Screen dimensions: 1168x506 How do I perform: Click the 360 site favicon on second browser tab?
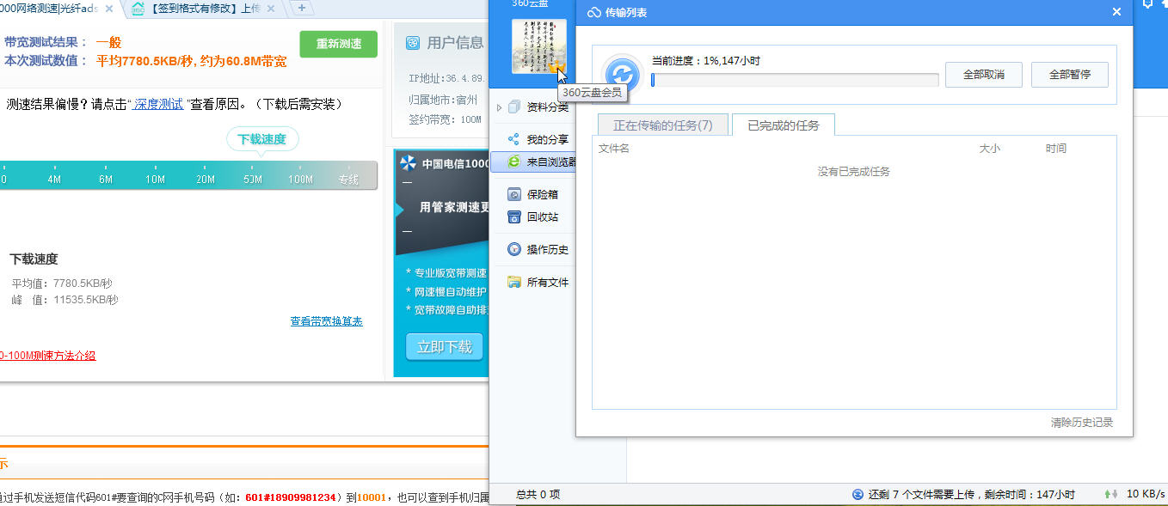pos(138,9)
